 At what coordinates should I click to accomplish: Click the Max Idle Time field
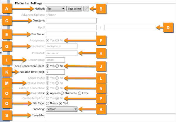[x=55, y=72]
